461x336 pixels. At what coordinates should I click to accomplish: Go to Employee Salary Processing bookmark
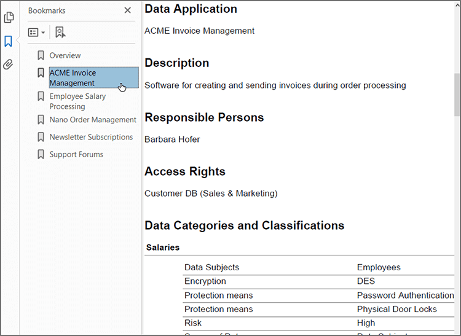77,101
